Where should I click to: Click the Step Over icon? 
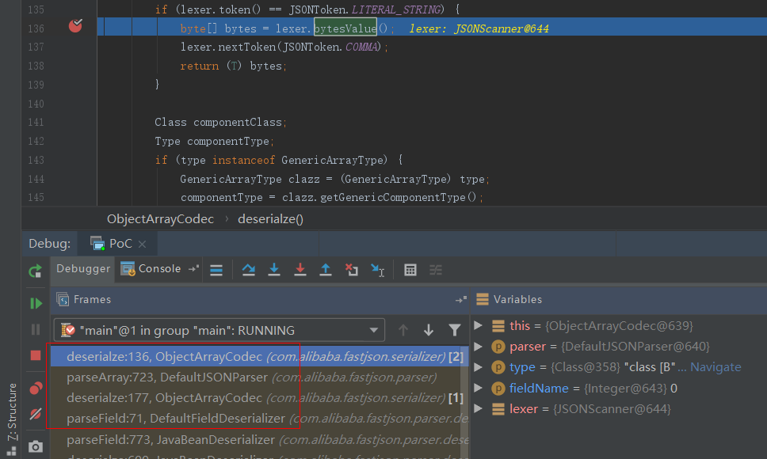[x=249, y=270]
